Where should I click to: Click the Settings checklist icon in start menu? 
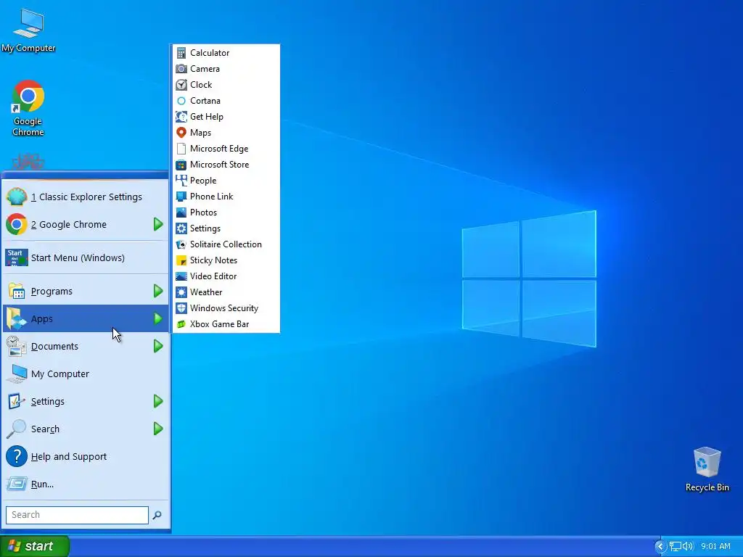tap(17, 401)
